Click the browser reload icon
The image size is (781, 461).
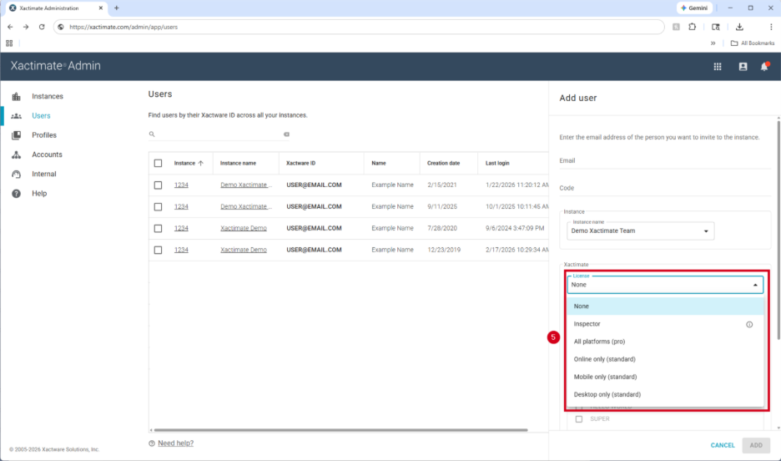coord(42,27)
